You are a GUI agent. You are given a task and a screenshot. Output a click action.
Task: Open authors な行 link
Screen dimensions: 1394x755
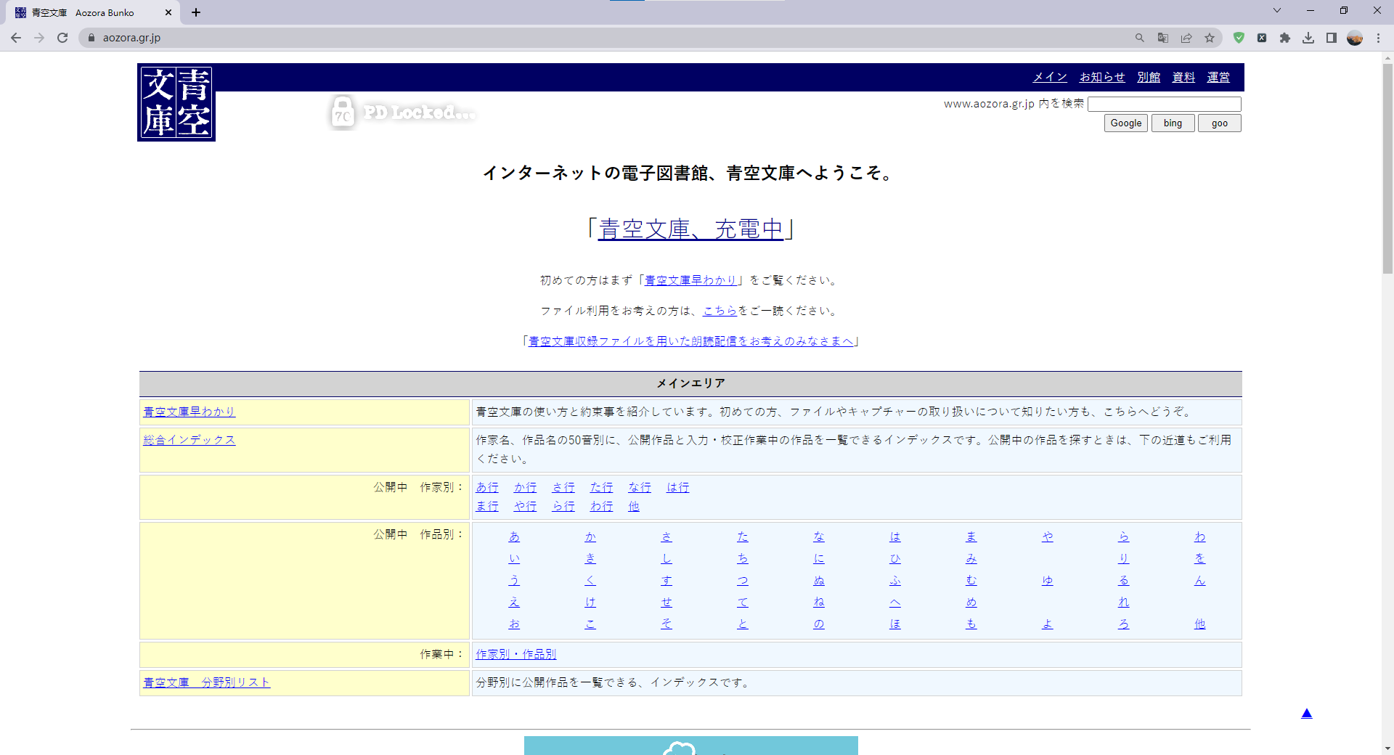pos(640,487)
